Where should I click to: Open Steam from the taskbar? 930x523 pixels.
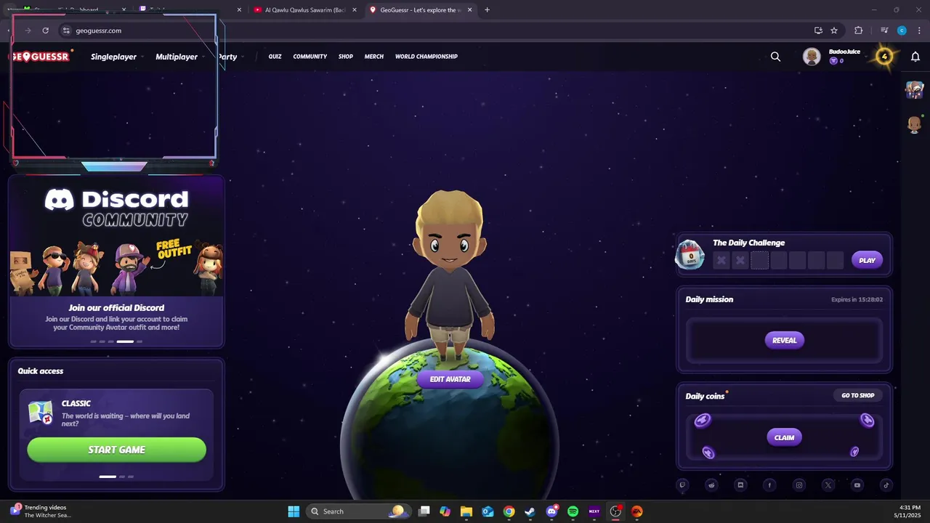click(x=530, y=511)
